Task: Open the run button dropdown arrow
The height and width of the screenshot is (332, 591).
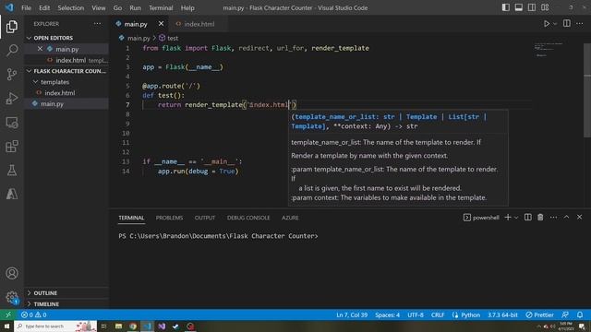Action: pyautogui.click(x=555, y=24)
